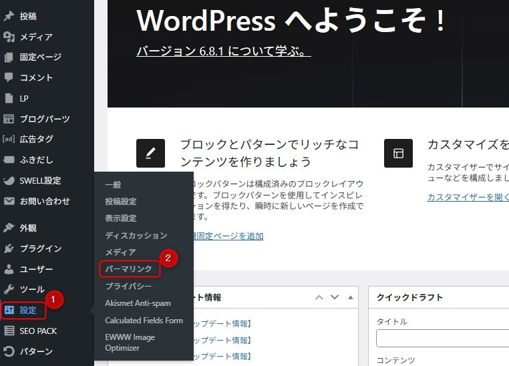Open the カスタマイザーを開く link
The width and height of the screenshot is (509, 366).
[x=468, y=197]
